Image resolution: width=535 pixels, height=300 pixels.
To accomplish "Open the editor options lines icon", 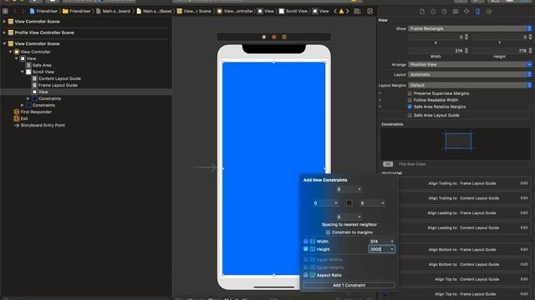I will coord(357,11).
